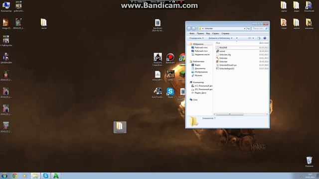This screenshot has width=319, height=179.
Task: Expand Добавить в библиотеку dropdown
Action: 220,38
